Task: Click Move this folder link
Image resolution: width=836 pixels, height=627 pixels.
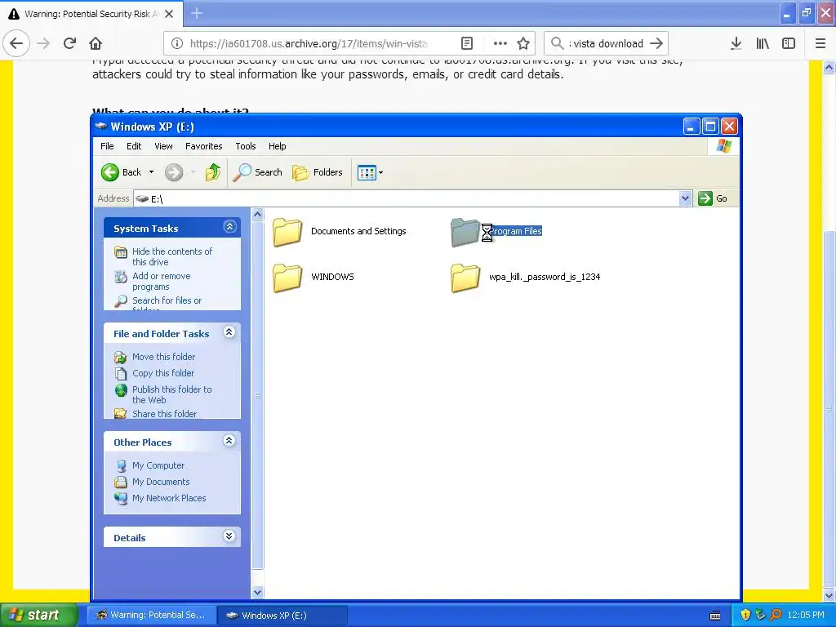Action: [163, 357]
